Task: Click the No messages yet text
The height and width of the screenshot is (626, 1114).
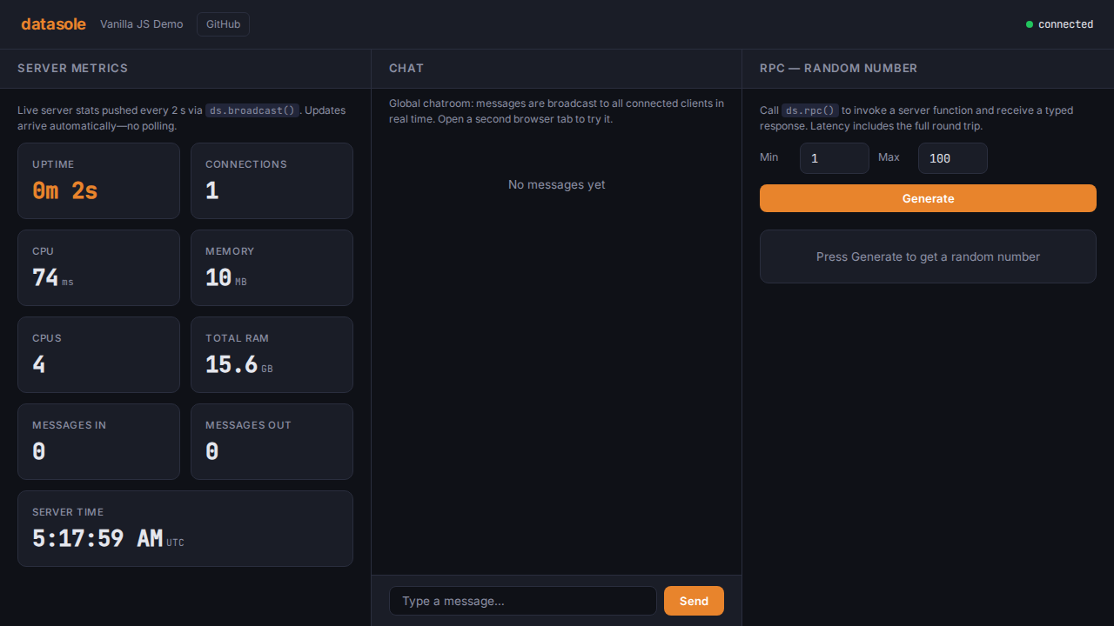Action: coord(556,184)
